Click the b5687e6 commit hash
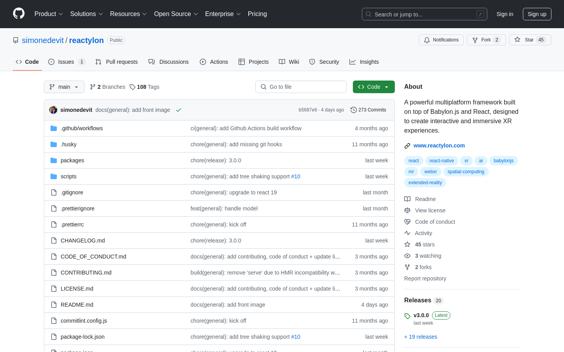This screenshot has height=352, width=564. point(308,110)
